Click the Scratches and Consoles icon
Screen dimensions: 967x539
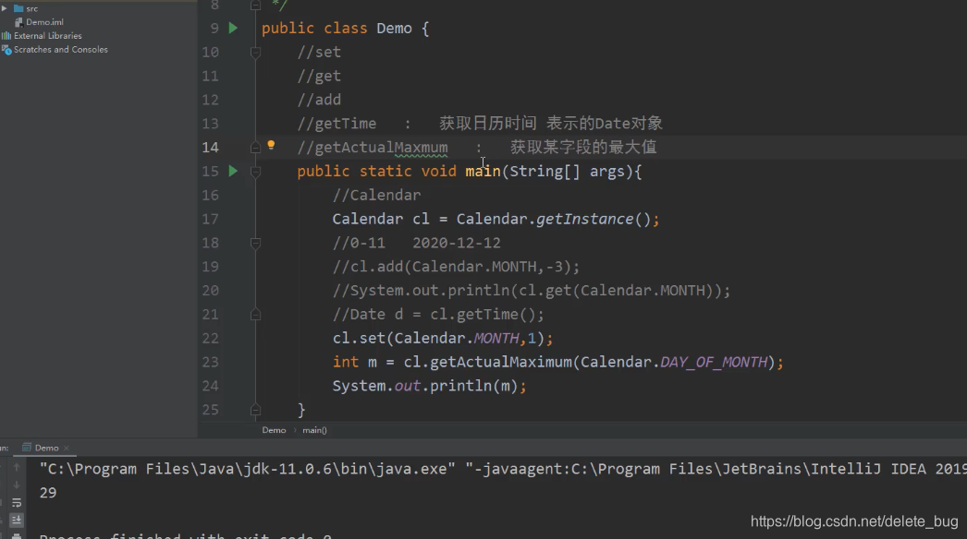(6, 49)
